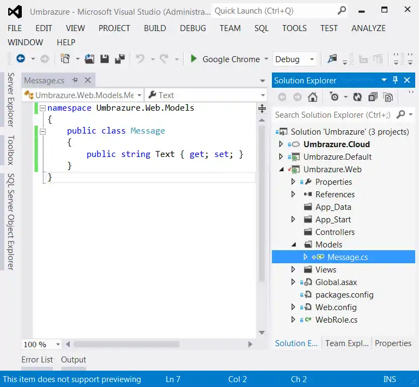Click the horizontal scrollbar thumb in editor

click(126, 344)
